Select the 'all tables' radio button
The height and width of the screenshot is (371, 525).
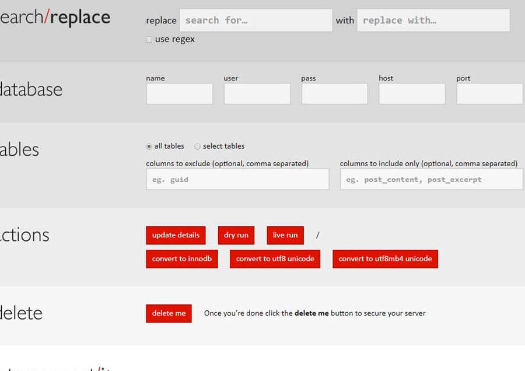(x=149, y=146)
